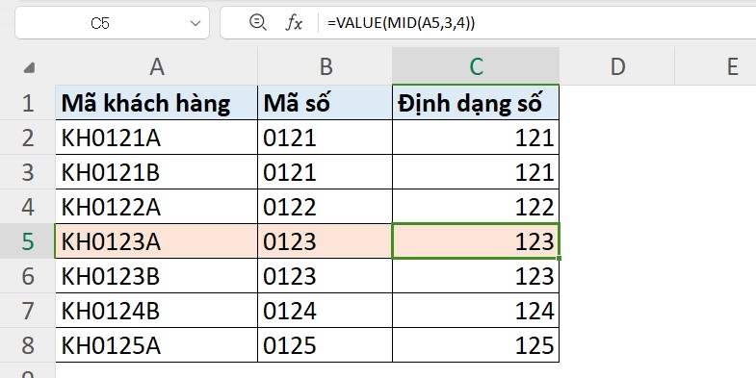This screenshot has width=756, height=378.
Task: Select column A header
Action: 157,66
